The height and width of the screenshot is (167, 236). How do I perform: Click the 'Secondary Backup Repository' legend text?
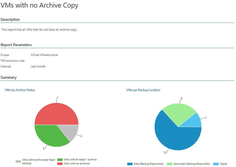click(x=192, y=164)
